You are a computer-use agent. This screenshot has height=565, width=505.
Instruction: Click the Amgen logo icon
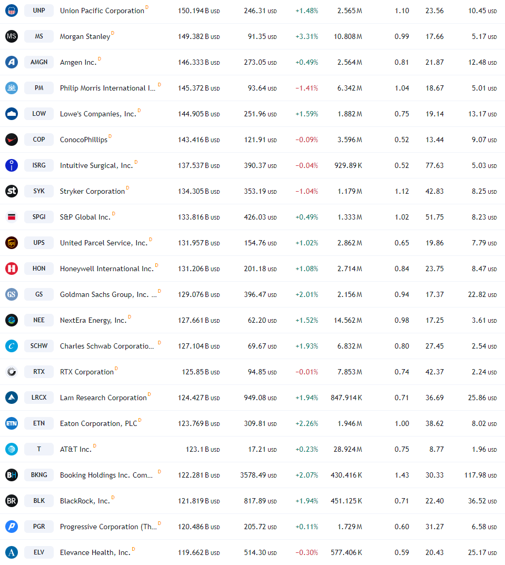coord(12,62)
